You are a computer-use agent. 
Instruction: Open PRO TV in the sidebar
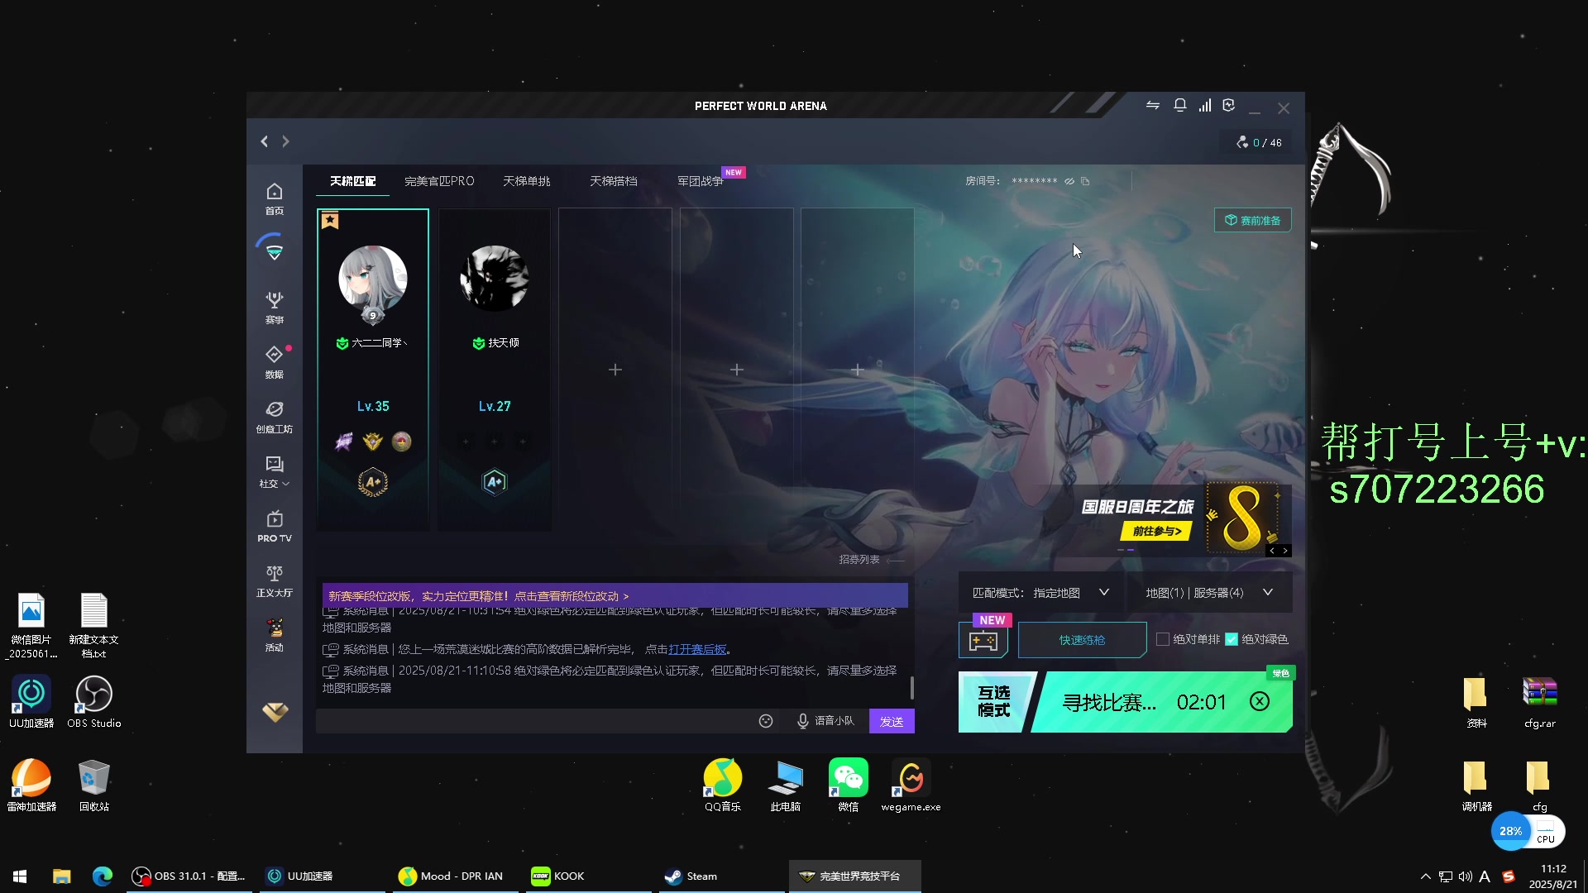[x=274, y=526]
